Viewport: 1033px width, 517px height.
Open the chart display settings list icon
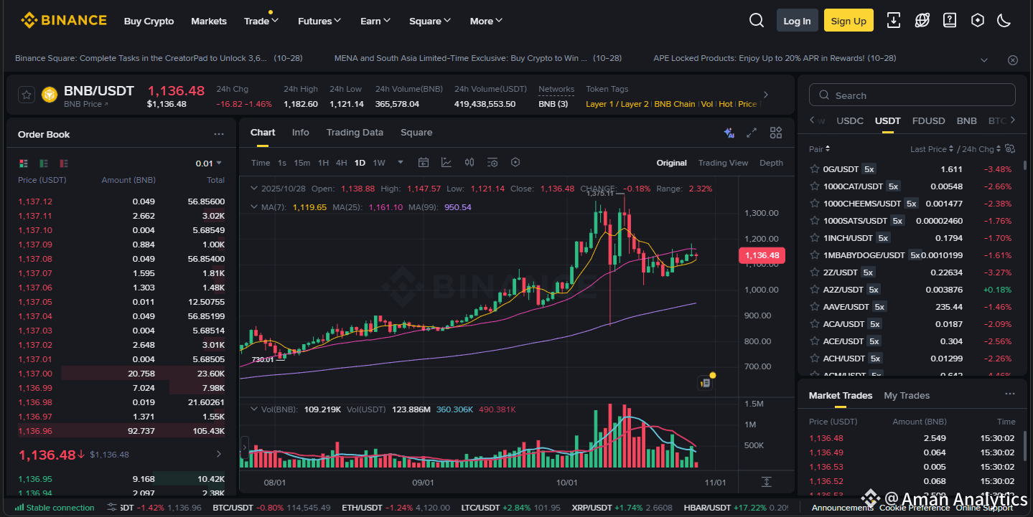(492, 163)
